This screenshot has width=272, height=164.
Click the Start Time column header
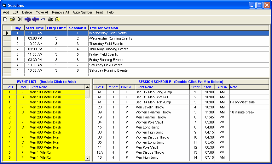(35, 28)
